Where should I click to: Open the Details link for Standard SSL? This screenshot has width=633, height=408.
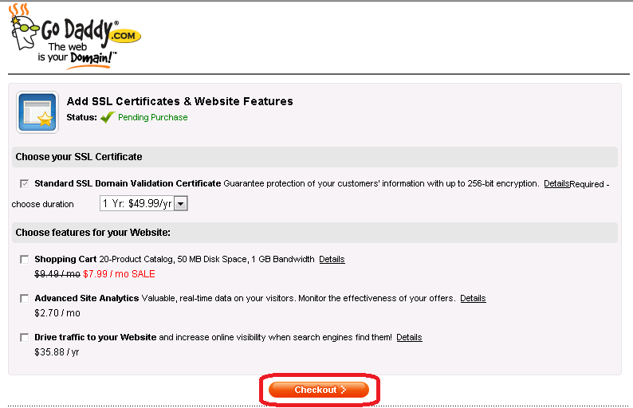556,183
